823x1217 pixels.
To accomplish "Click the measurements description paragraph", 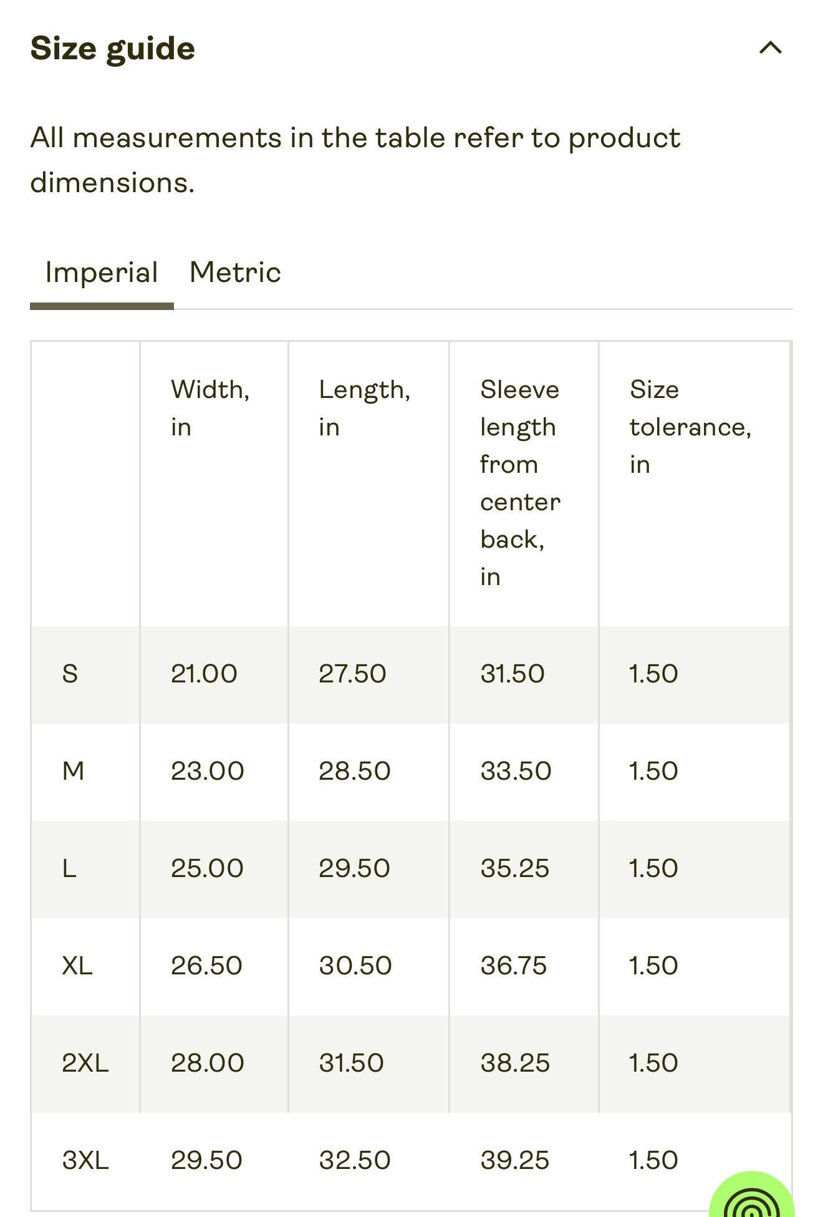I will pyautogui.click(x=355, y=160).
